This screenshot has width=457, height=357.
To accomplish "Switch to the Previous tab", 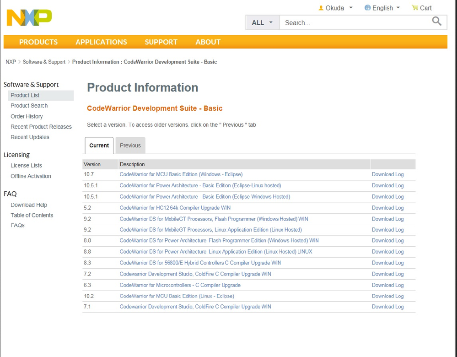I will (x=130, y=146).
